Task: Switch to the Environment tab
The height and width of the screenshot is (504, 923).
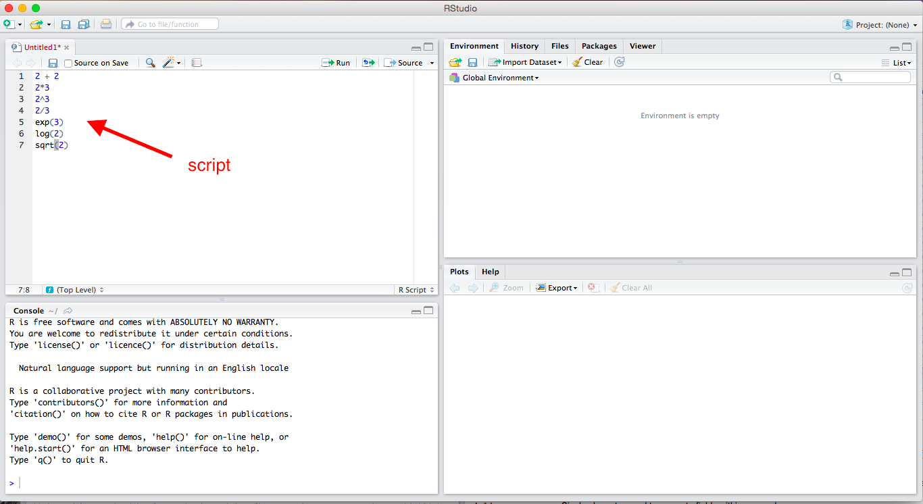Action: 474,46
